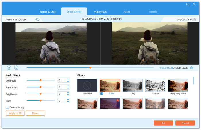Switch to the Watermark tab
The height and width of the screenshot is (130, 201).
(100, 12)
